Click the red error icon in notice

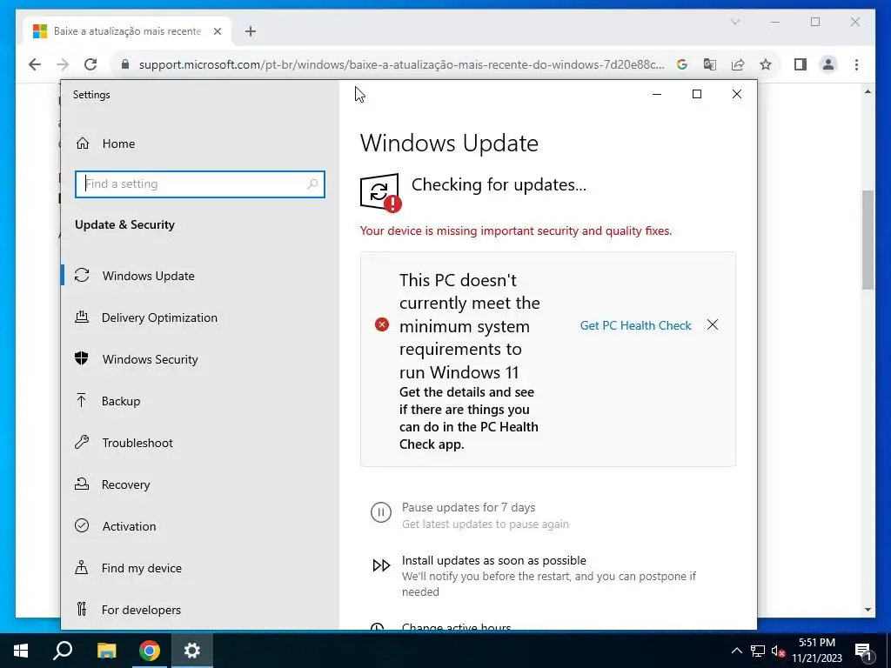382,324
